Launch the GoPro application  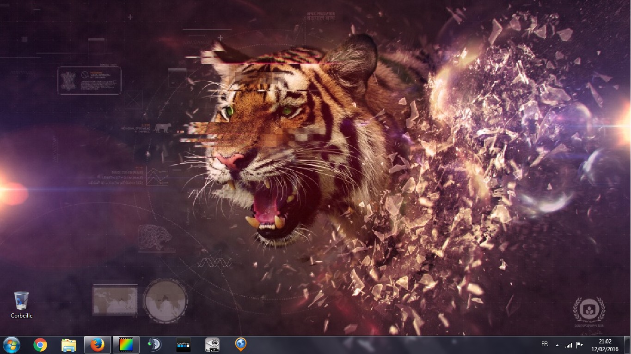pos(184,345)
